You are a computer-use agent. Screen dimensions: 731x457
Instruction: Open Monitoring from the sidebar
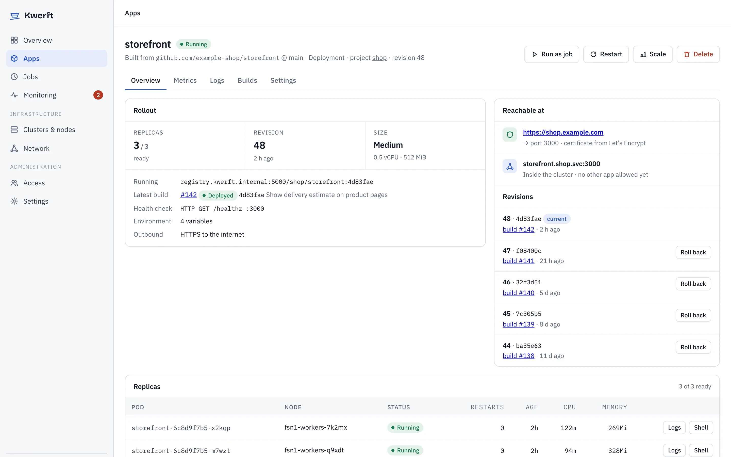tap(57, 95)
